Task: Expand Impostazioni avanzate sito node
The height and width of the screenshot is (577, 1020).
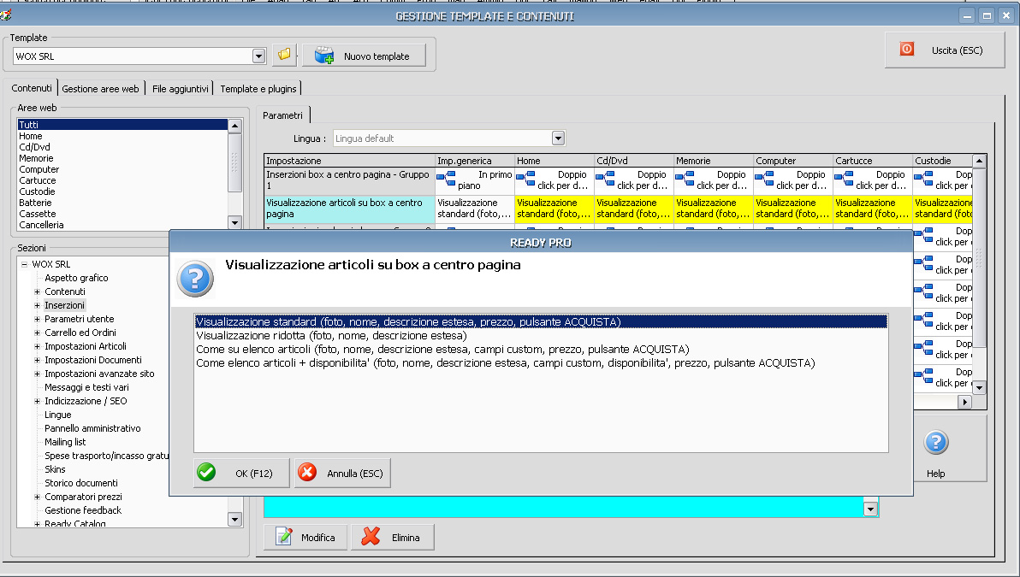Action: pos(37,374)
